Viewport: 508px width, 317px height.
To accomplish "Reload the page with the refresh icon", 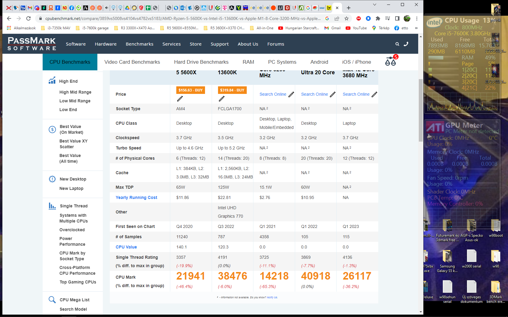I will [28, 18].
